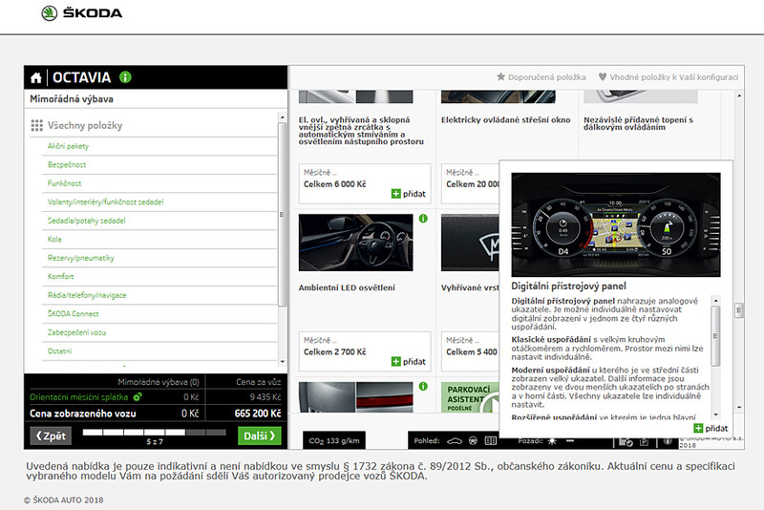Select the Rádia/telefony/navigace category
The image size is (764, 510).
point(87,295)
